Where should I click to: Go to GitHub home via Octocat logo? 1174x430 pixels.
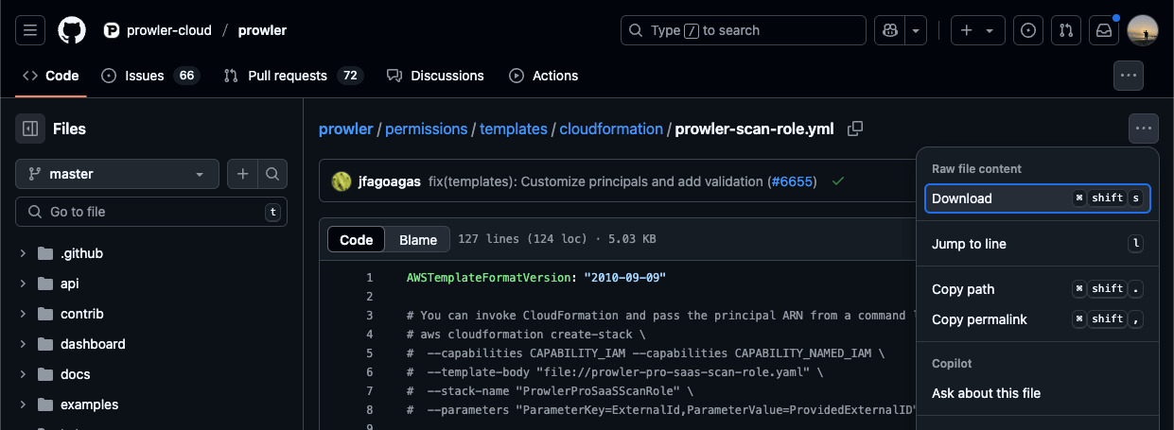[x=72, y=30]
